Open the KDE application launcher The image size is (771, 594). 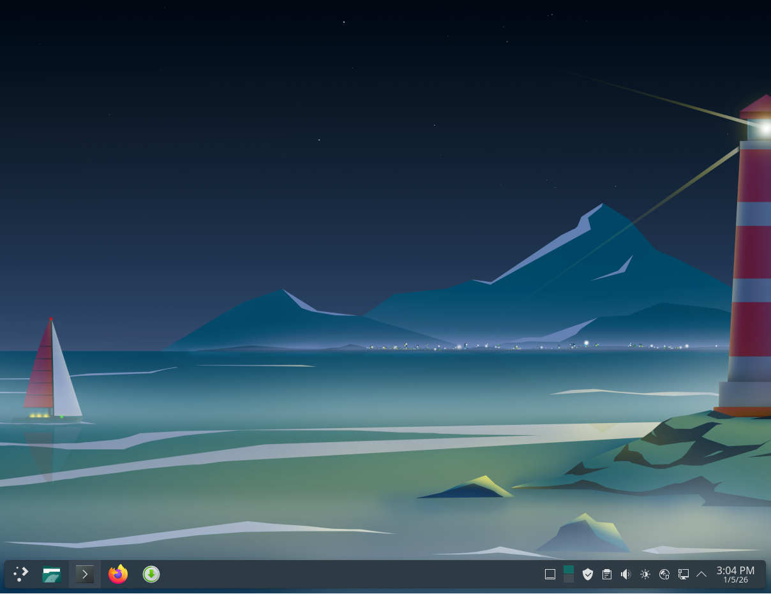(21, 574)
